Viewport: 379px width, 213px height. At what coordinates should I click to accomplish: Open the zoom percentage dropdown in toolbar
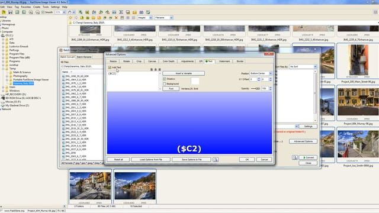64,12
